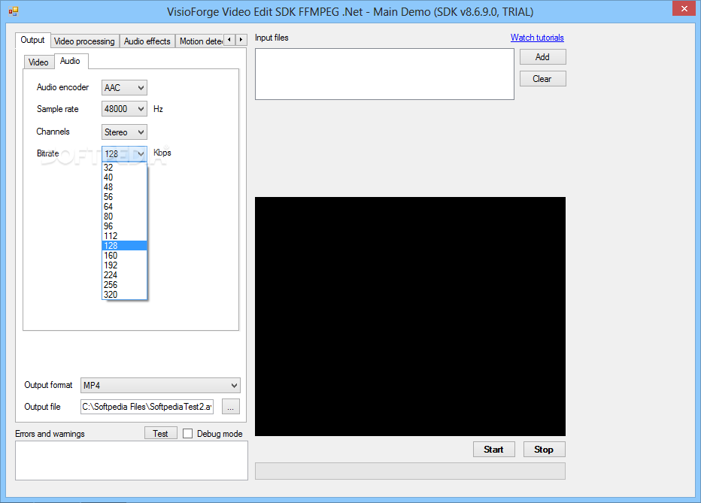Add an input file
This screenshot has width=701, height=503.
click(x=543, y=57)
